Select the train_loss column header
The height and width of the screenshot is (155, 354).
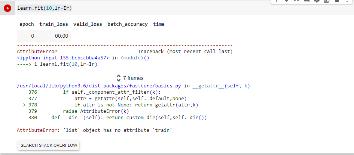coord(54,24)
